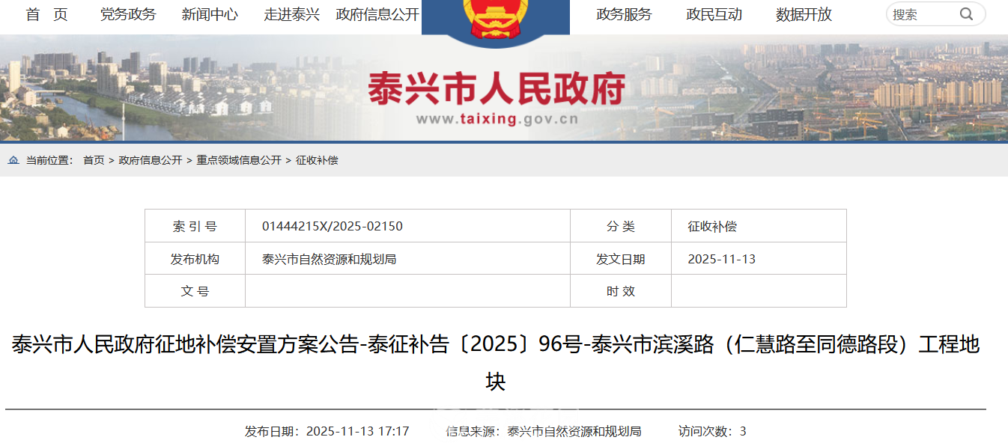Click 首页 in the breadcrumb trail
Image resolution: width=1008 pixels, height=446 pixels.
pyautogui.click(x=94, y=159)
